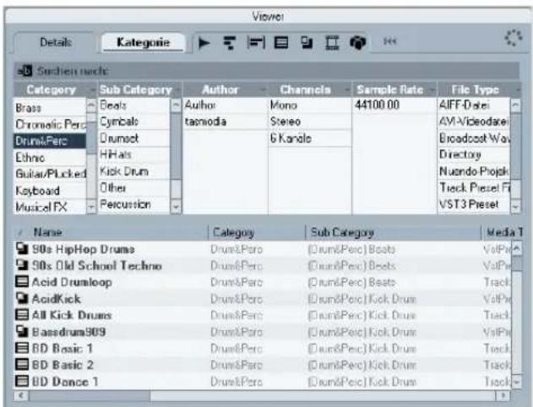The image size is (533, 407).
Task: Sort results by Sub Category column header
Action: coord(394,232)
